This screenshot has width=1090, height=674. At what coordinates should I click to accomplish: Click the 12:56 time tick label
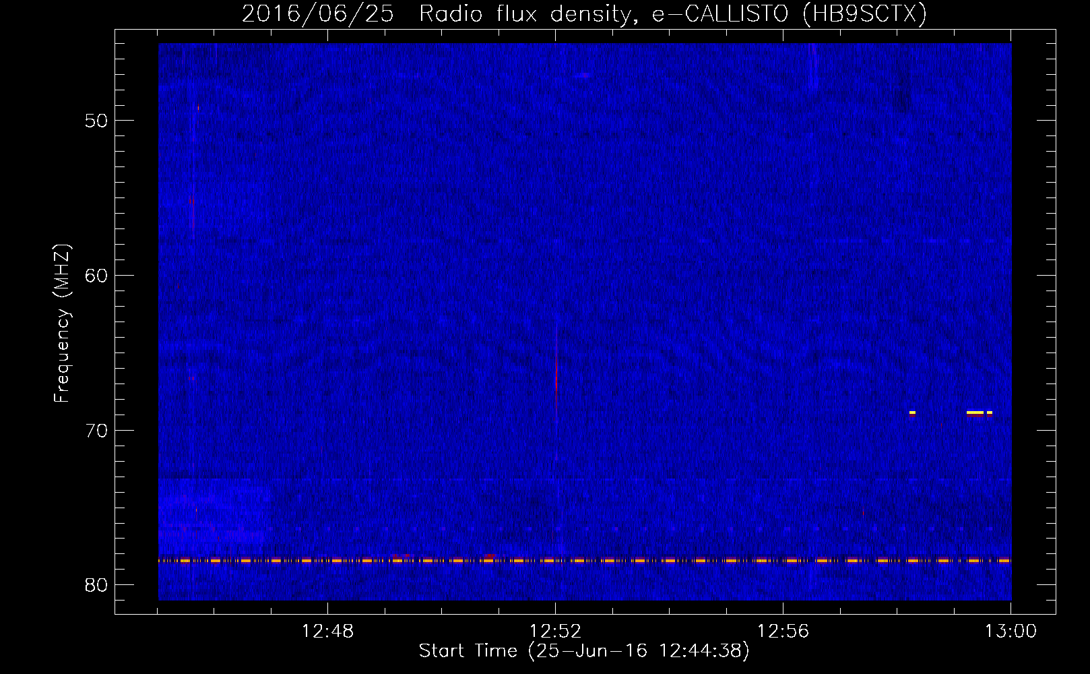pos(783,632)
